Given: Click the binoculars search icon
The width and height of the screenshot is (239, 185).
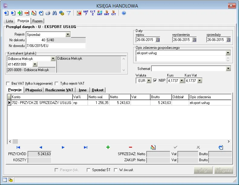Looking at the screenshot, I should pos(54,13).
